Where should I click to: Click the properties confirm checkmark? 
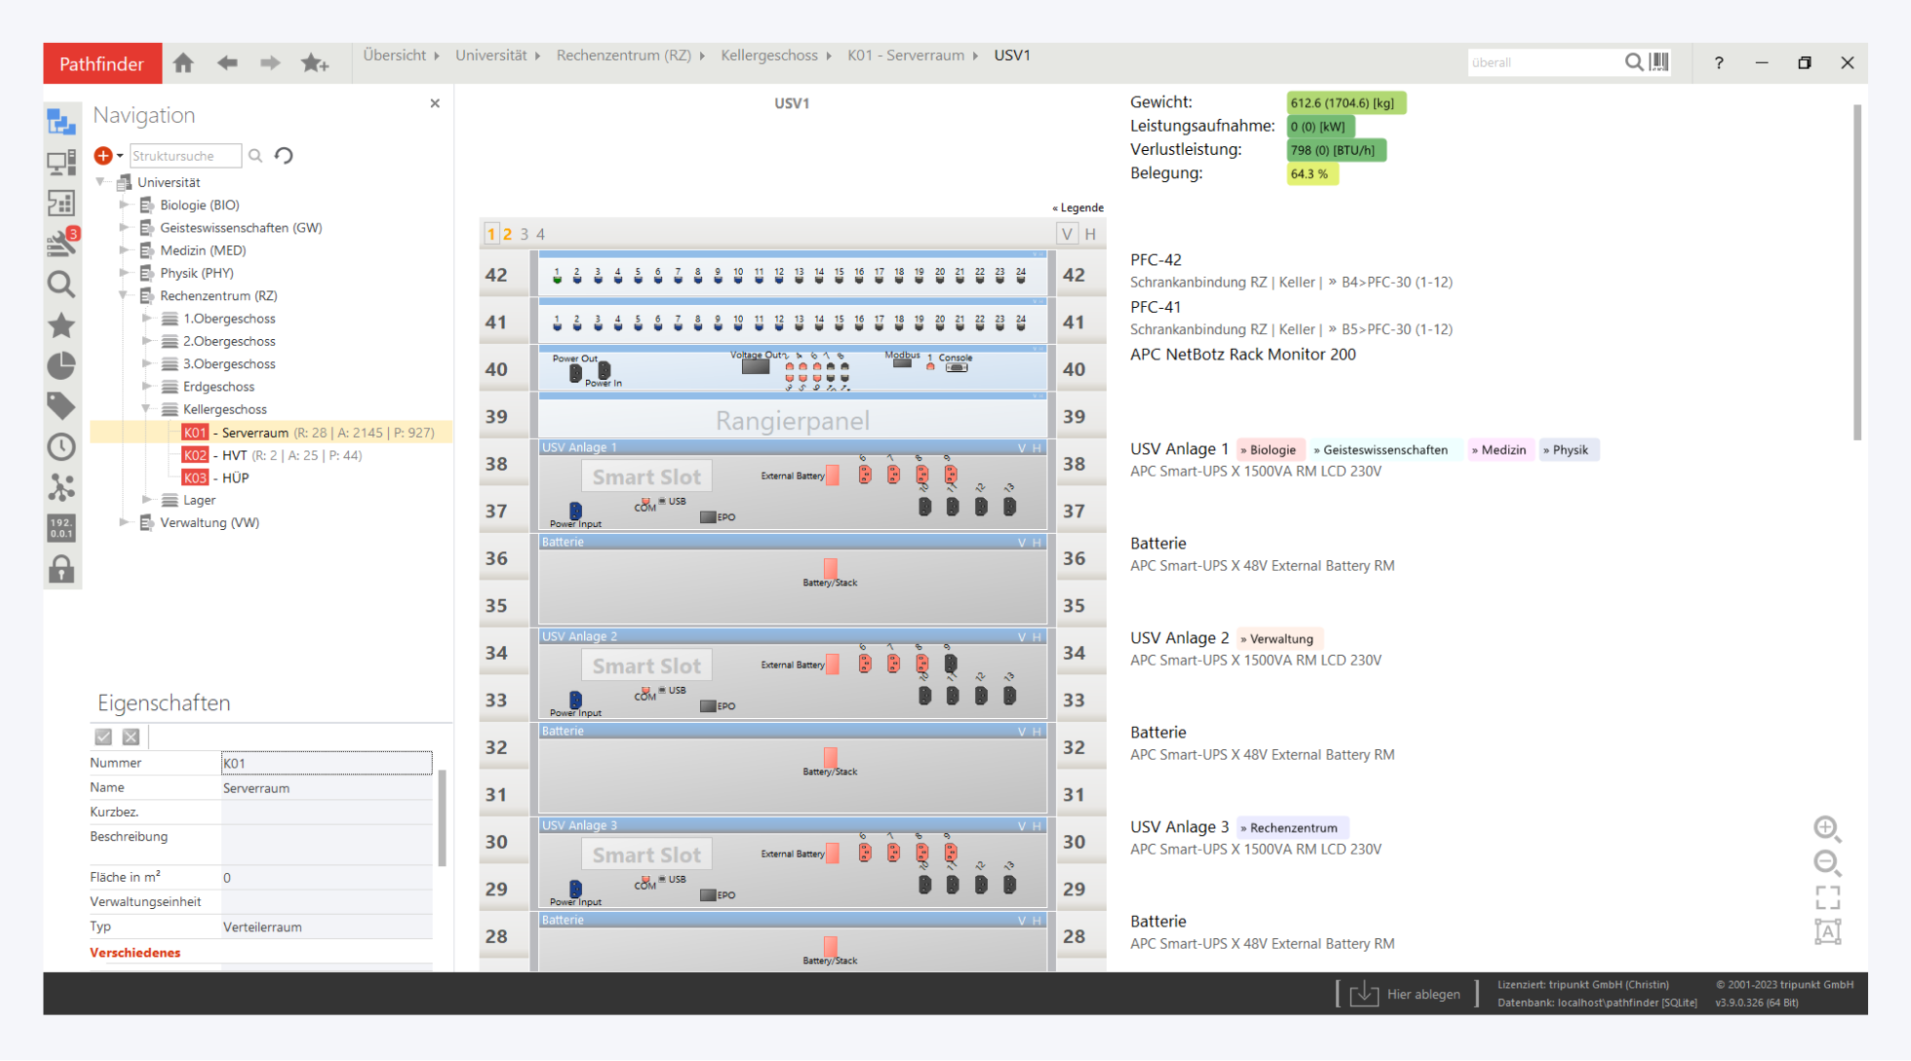[x=103, y=737]
